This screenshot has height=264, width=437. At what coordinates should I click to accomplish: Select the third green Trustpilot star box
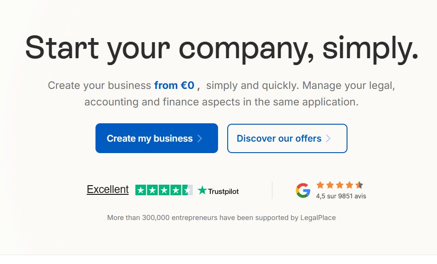coord(164,190)
